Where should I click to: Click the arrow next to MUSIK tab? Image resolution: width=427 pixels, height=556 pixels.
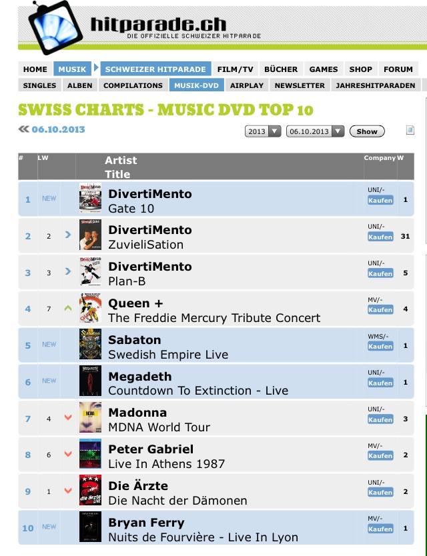point(96,68)
